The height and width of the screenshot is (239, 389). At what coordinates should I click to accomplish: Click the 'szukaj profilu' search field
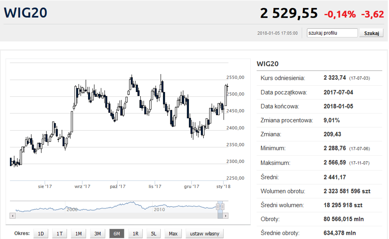pos(332,33)
